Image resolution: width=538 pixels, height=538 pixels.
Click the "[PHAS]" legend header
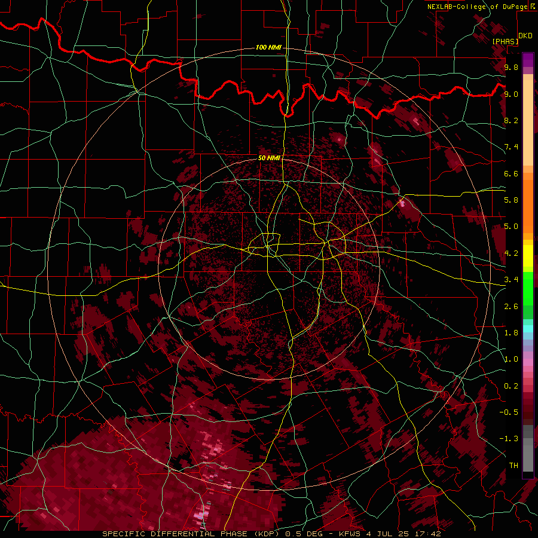pyautogui.click(x=505, y=42)
